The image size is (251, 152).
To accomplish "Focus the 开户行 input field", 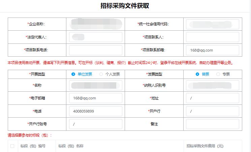I will point(212,111).
